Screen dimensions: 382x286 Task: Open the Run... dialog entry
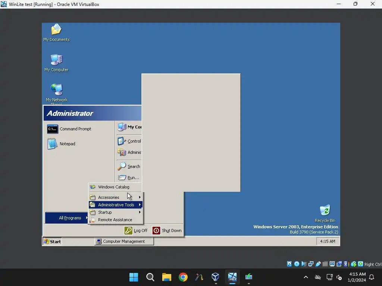[129, 178]
